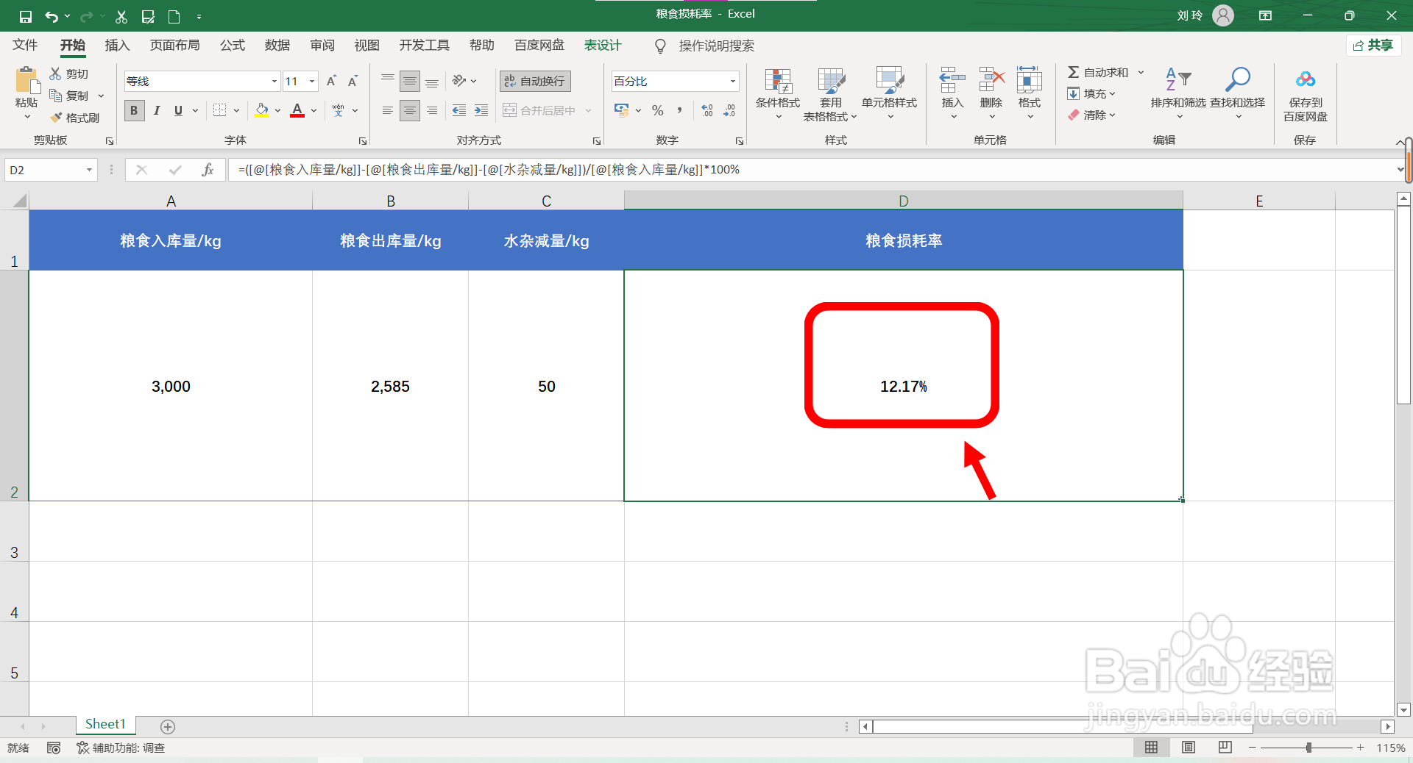Switch to Page Layout (页面布局) tab
Screen dimensions: 1413x763
(174, 46)
